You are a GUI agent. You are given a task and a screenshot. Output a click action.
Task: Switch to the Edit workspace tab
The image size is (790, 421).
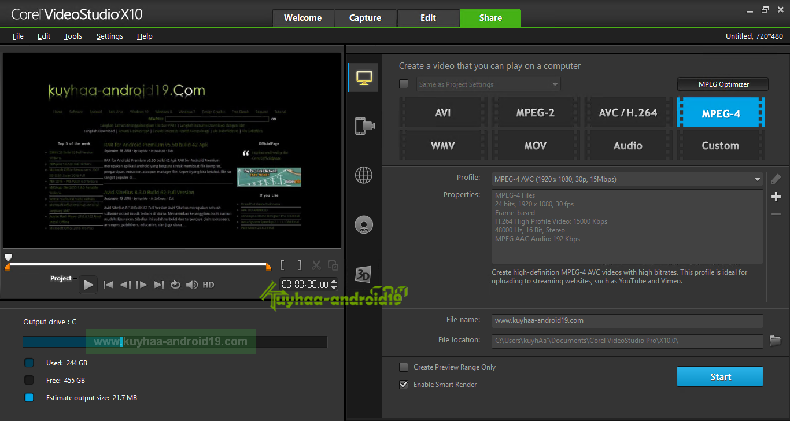(428, 18)
